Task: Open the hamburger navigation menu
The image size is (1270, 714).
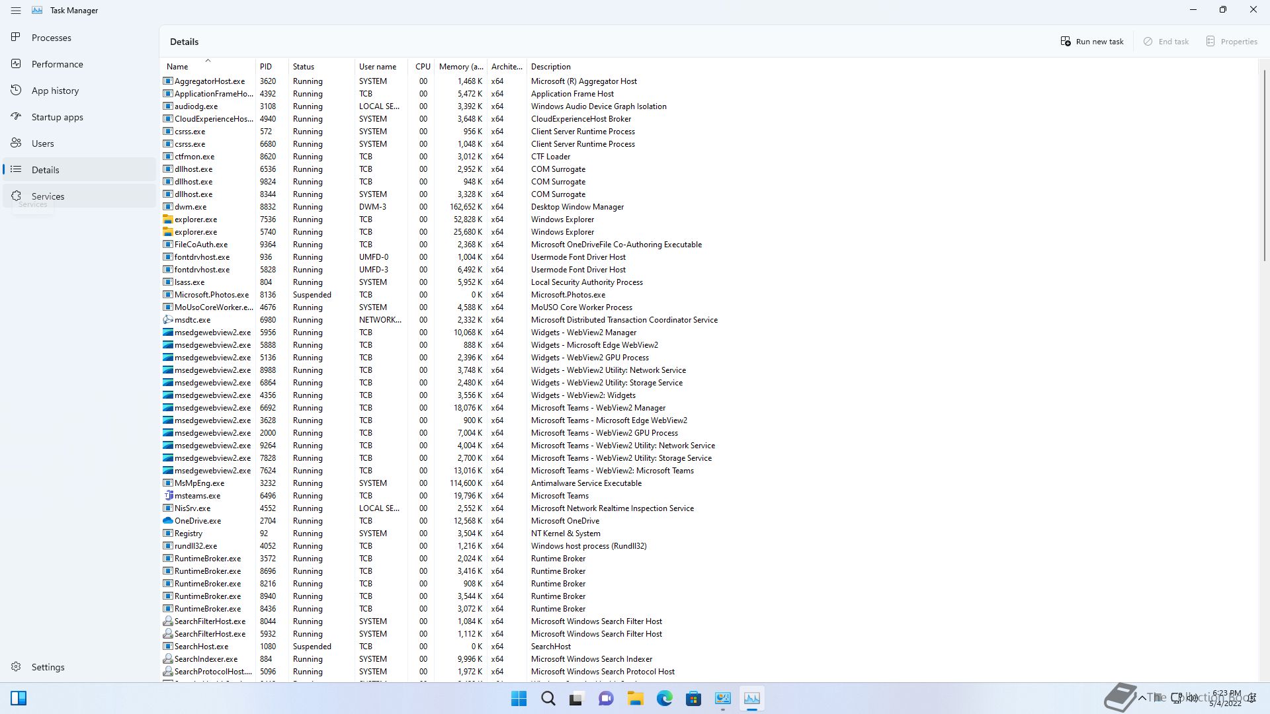Action: (x=16, y=11)
